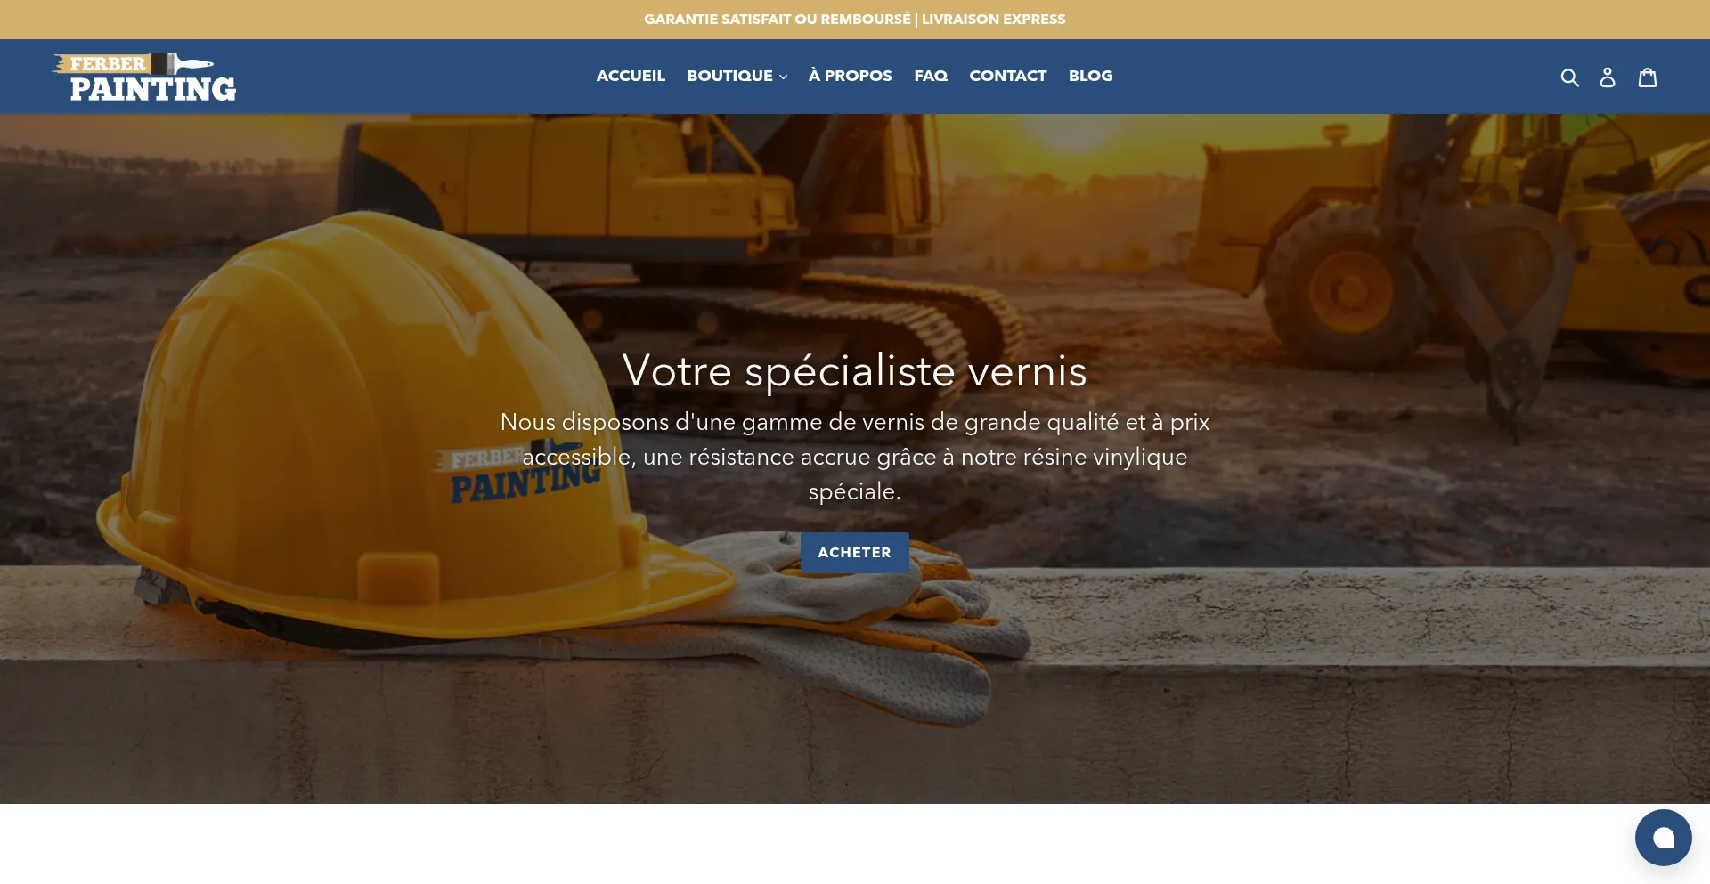The image size is (1710, 884).
Task: Select the 'Votre spécialiste vernis' heading
Action: [x=855, y=370]
